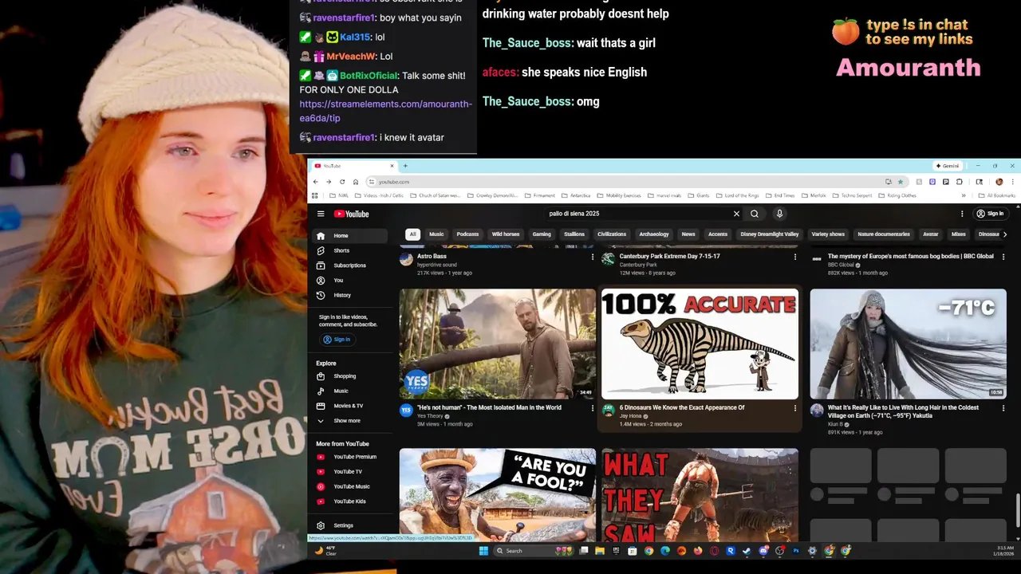Clear the search text with the X icon
The image size is (1021, 574).
coord(736,214)
